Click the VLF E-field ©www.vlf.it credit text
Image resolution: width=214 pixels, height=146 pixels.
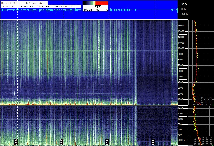(x=59, y=6)
